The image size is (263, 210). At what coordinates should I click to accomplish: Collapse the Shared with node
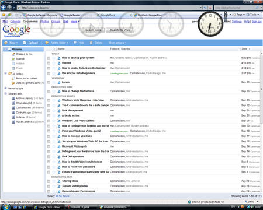click(5, 93)
